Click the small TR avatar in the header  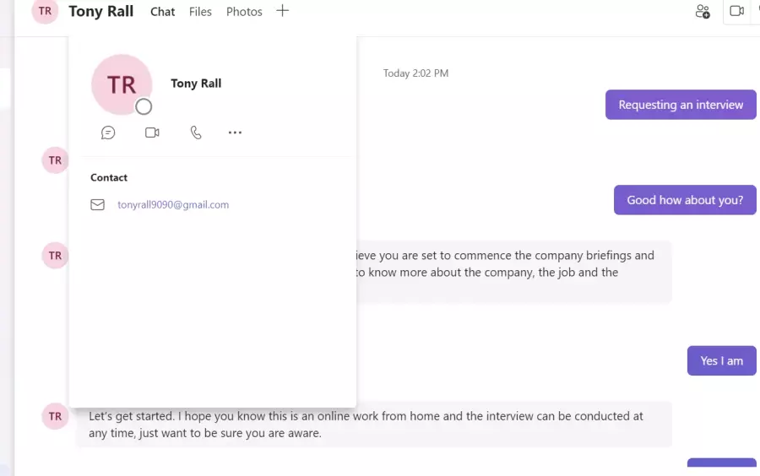click(x=45, y=11)
